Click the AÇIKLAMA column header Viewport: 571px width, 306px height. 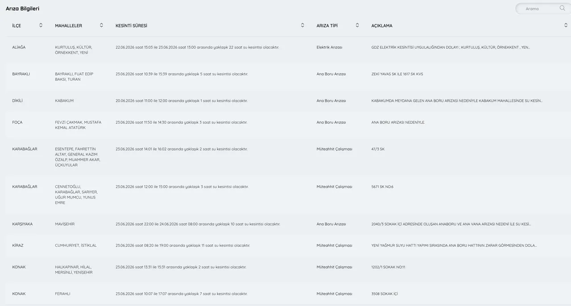point(382,25)
